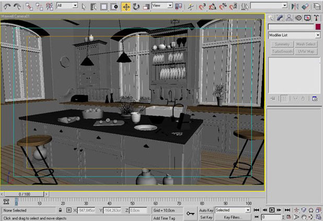
Task: Switch to the Modify command panel tab
Action: [280, 18]
